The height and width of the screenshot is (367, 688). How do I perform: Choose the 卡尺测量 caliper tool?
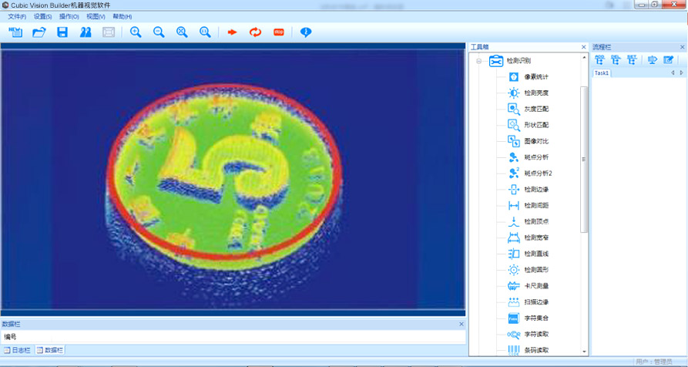click(535, 286)
